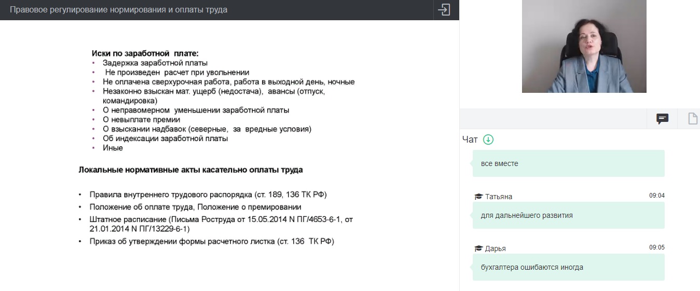The height and width of the screenshot is (291, 700).
Task: Click the 09:05 message timestamp
Action: click(656, 247)
